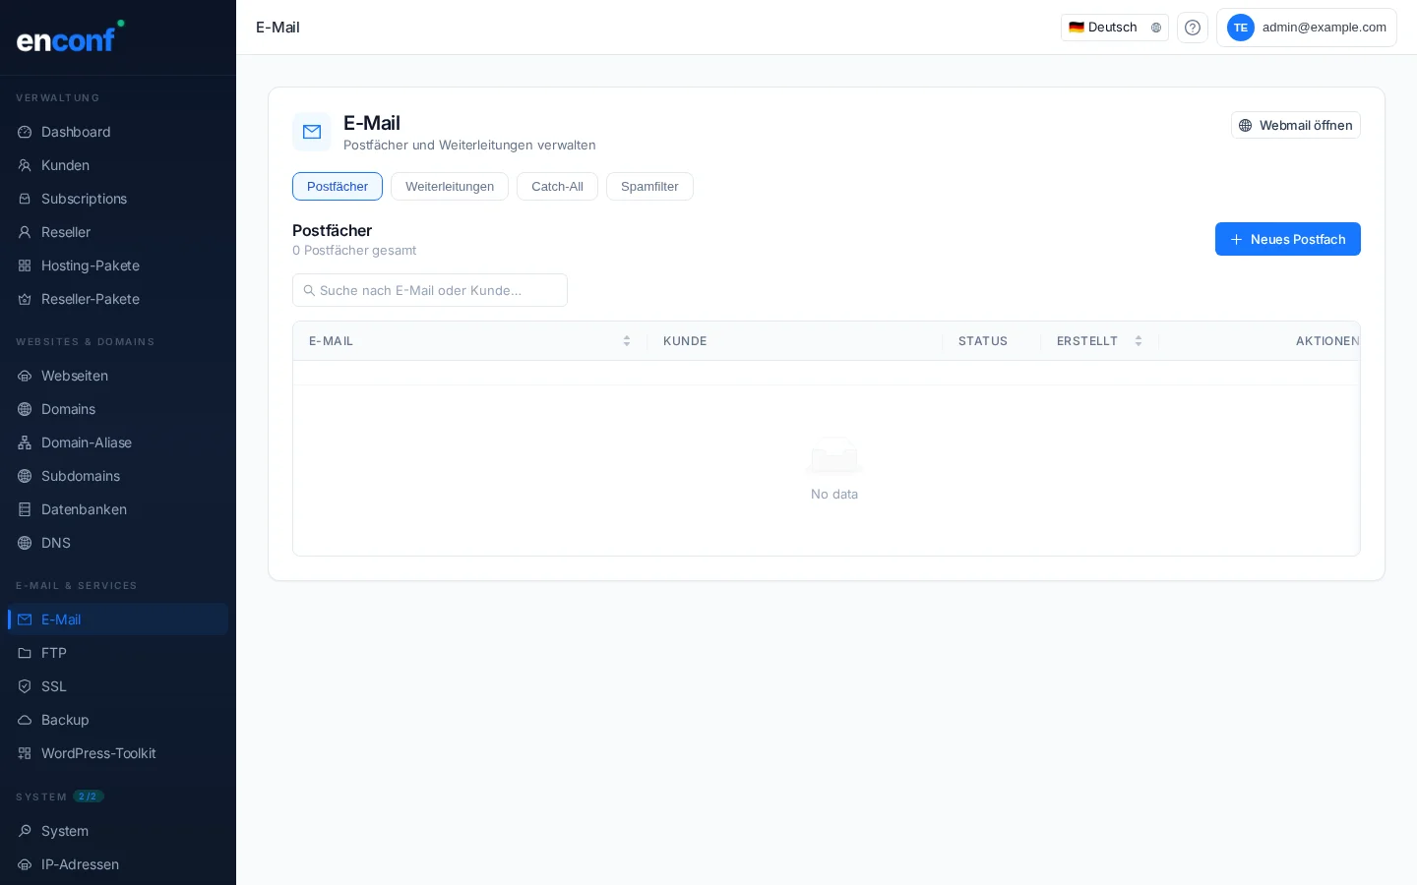This screenshot has width=1417, height=885.
Task: Click the SSL shield icon
Action: [x=25, y=686]
